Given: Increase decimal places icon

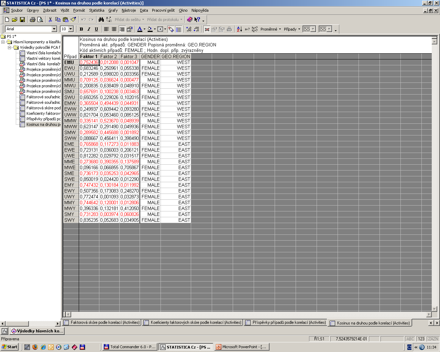Looking at the screenshot, I should pos(189,29).
